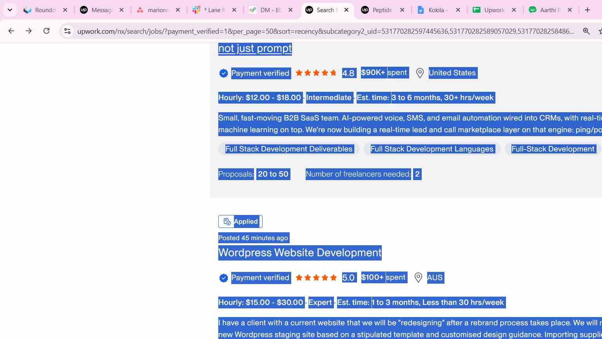Close the Search jobs tab

(346, 10)
